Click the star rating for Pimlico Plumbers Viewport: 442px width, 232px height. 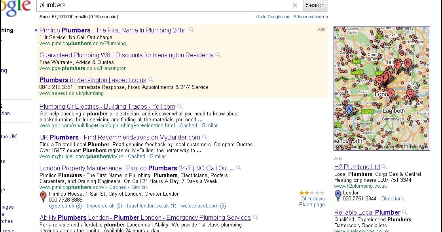click(x=312, y=193)
